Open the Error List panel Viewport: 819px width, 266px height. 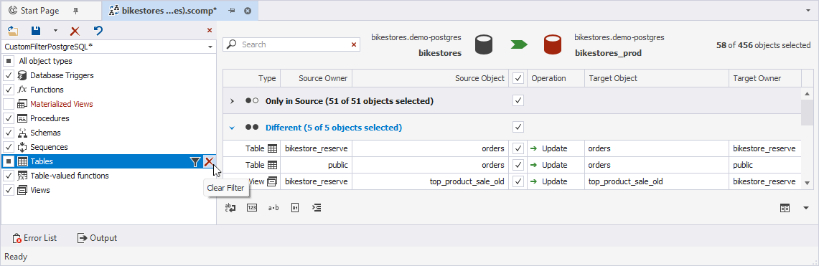point(34,238)
